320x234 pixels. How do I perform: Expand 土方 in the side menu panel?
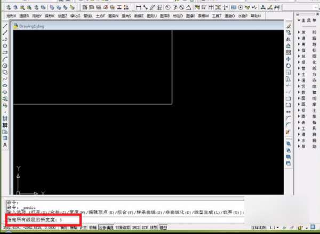(x=307, y=74)
